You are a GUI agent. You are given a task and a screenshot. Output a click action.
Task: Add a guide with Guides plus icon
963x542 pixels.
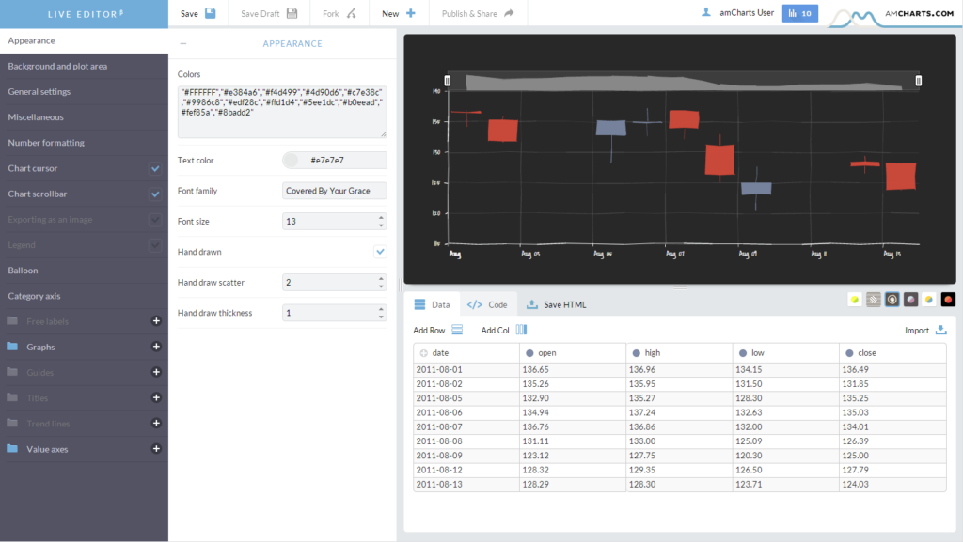(156, 372)
